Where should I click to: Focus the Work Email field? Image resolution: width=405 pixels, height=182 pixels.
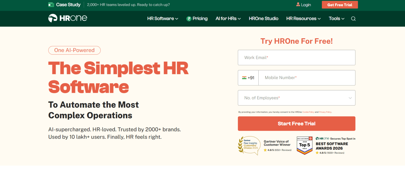coord(297,58)
